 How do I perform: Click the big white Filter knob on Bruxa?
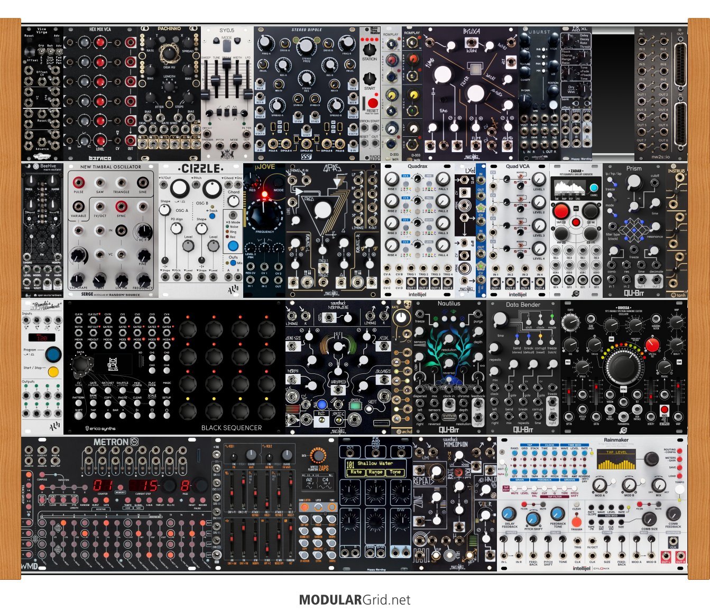pyautogui.click(x=476, y=94)
